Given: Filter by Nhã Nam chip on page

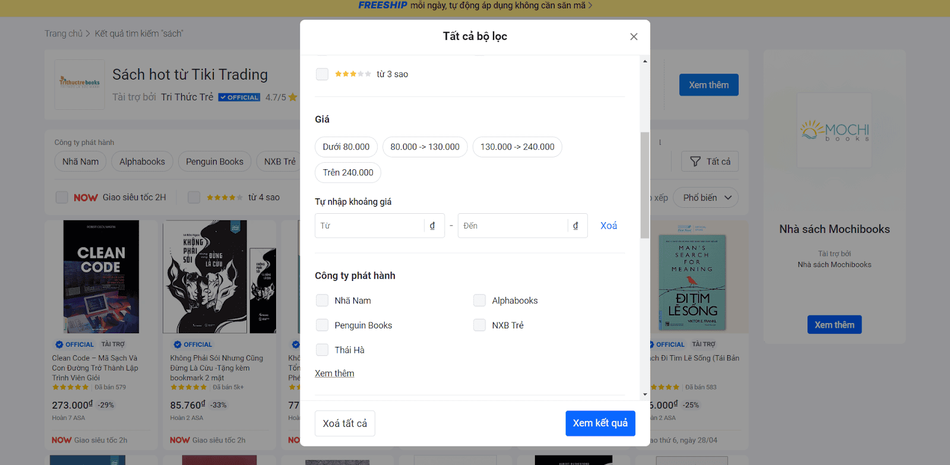Looking at the screenshot, I should pos(80,162).
